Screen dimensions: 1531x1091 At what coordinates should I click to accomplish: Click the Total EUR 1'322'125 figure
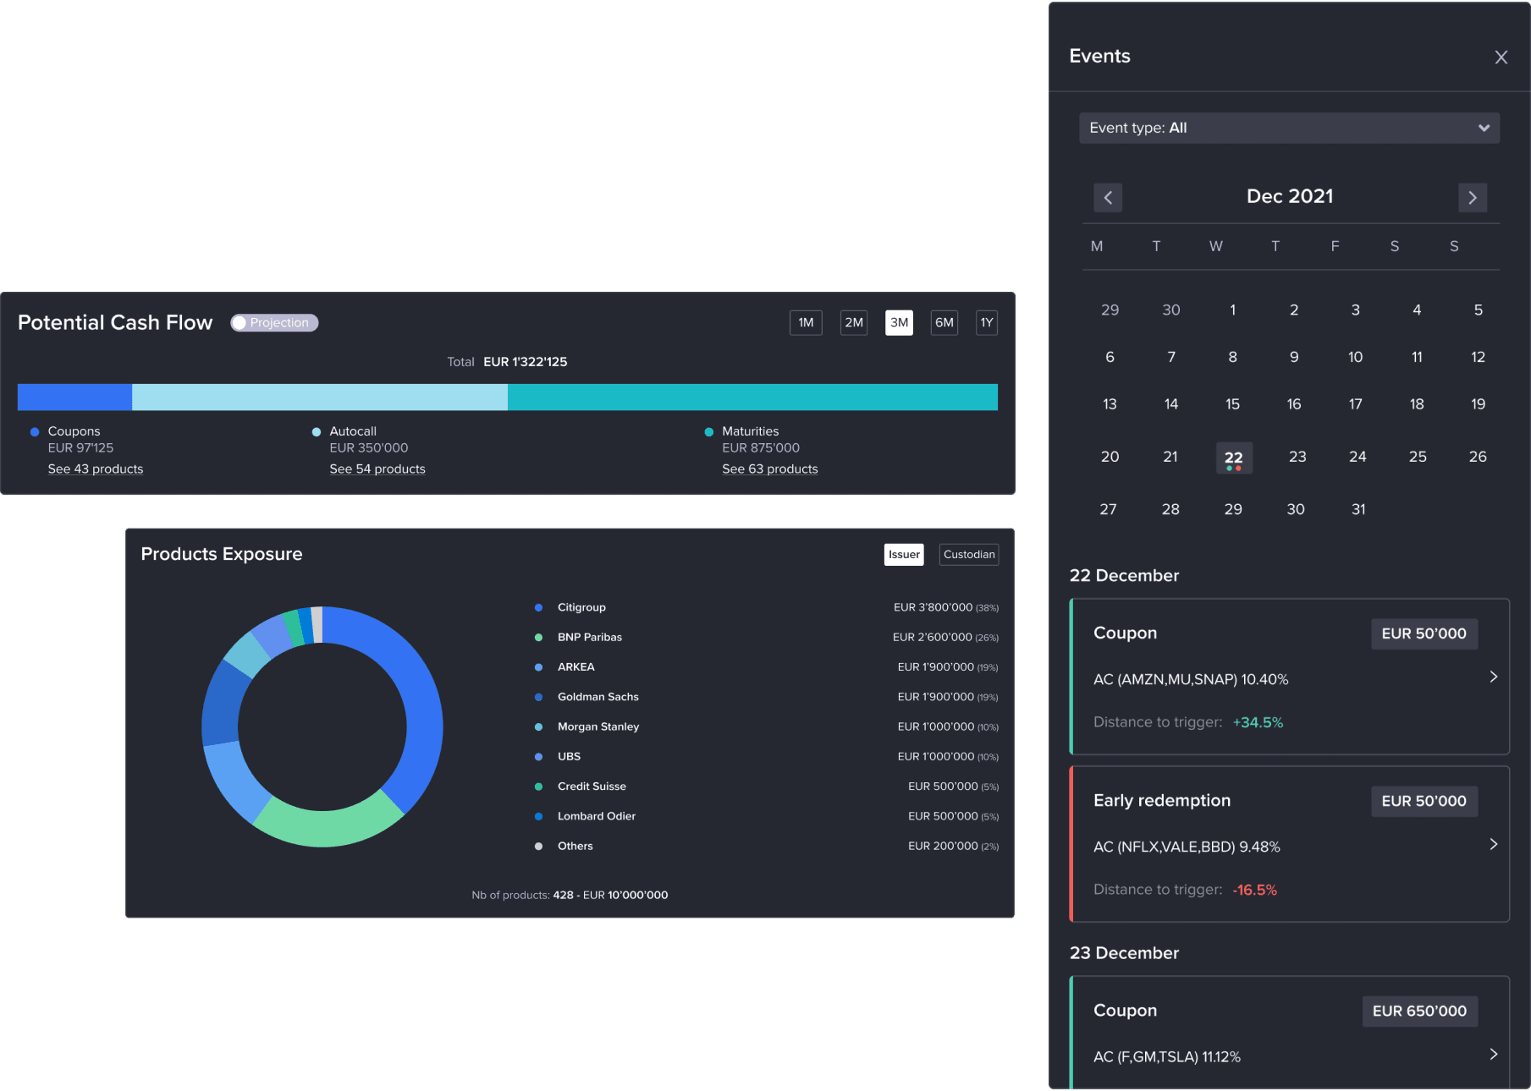tap(525, 362)
